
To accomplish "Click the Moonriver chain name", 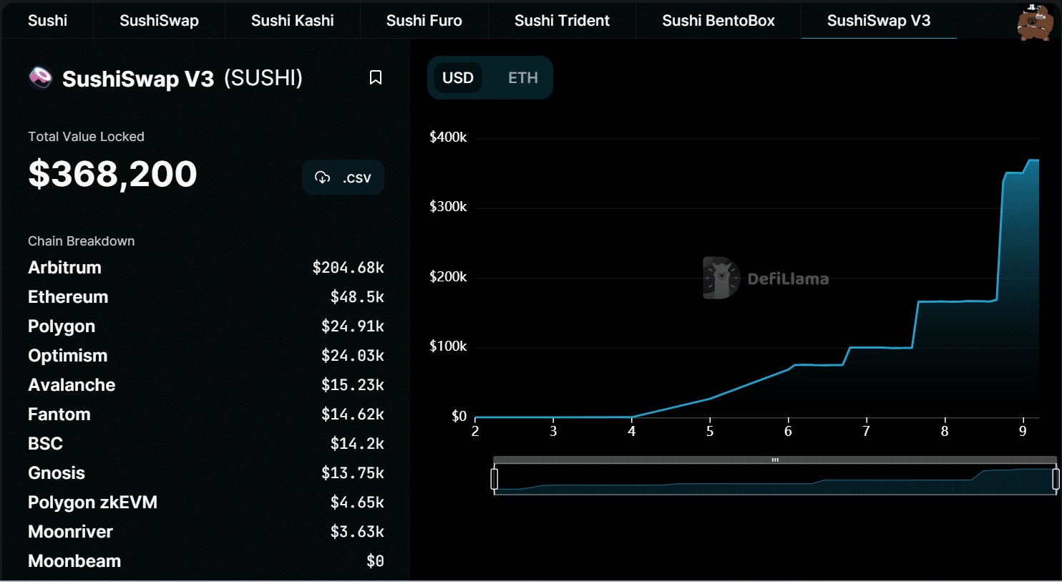I will (x=70, y=532).
